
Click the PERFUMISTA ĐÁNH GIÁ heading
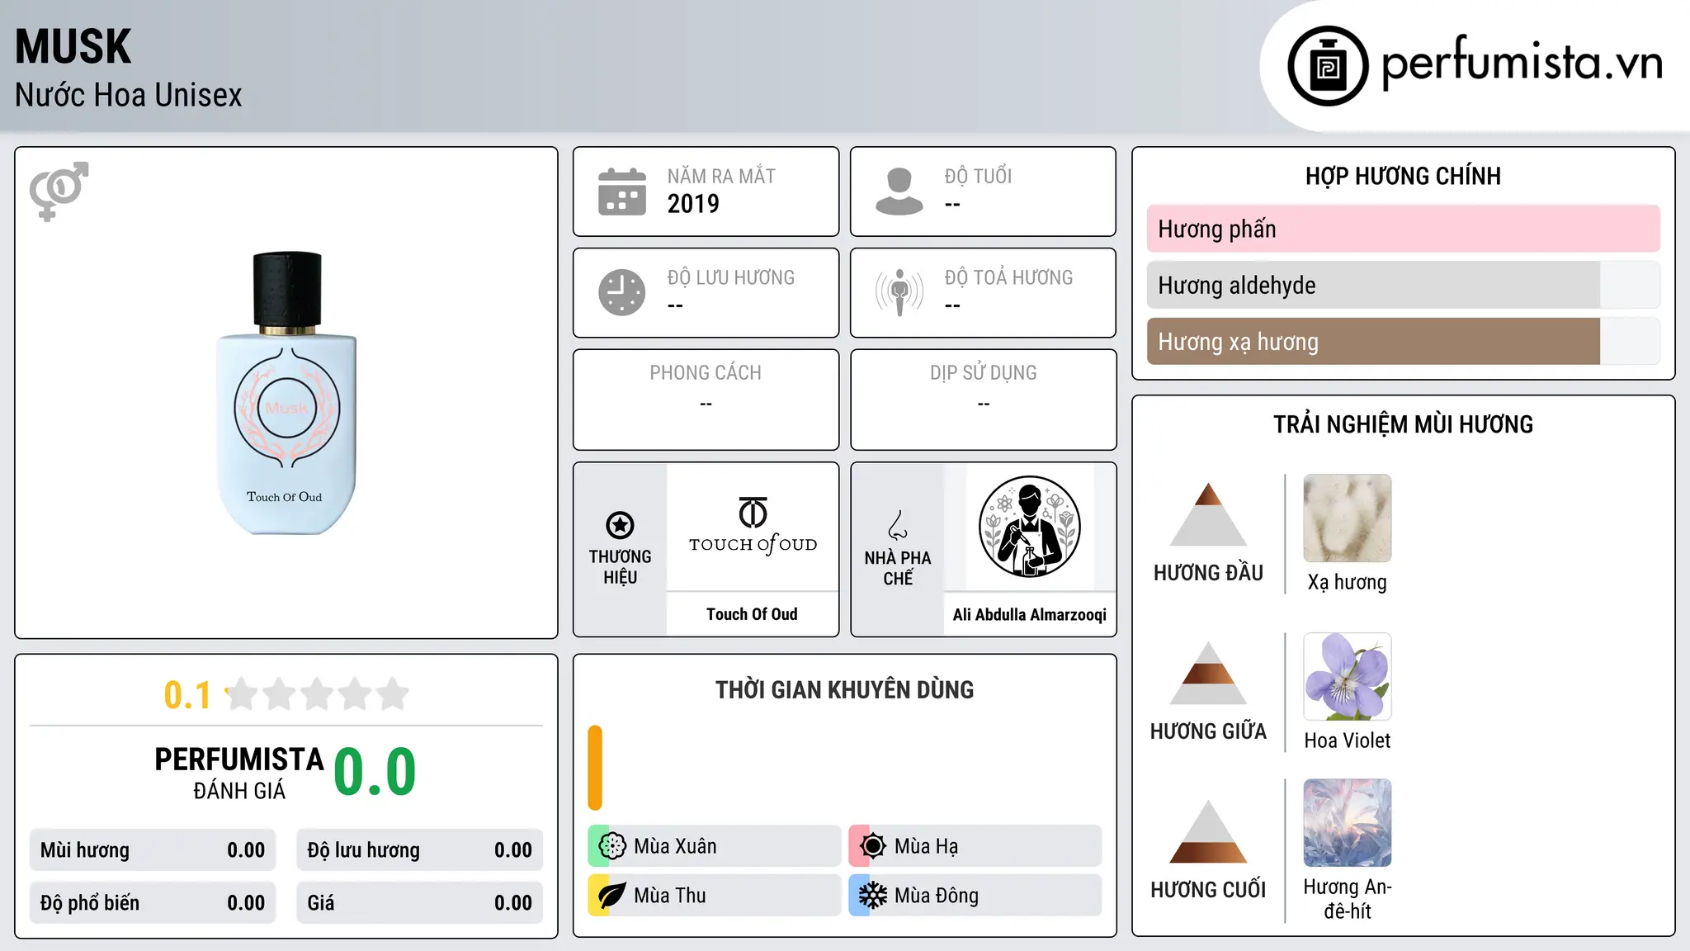pos(239,774)
